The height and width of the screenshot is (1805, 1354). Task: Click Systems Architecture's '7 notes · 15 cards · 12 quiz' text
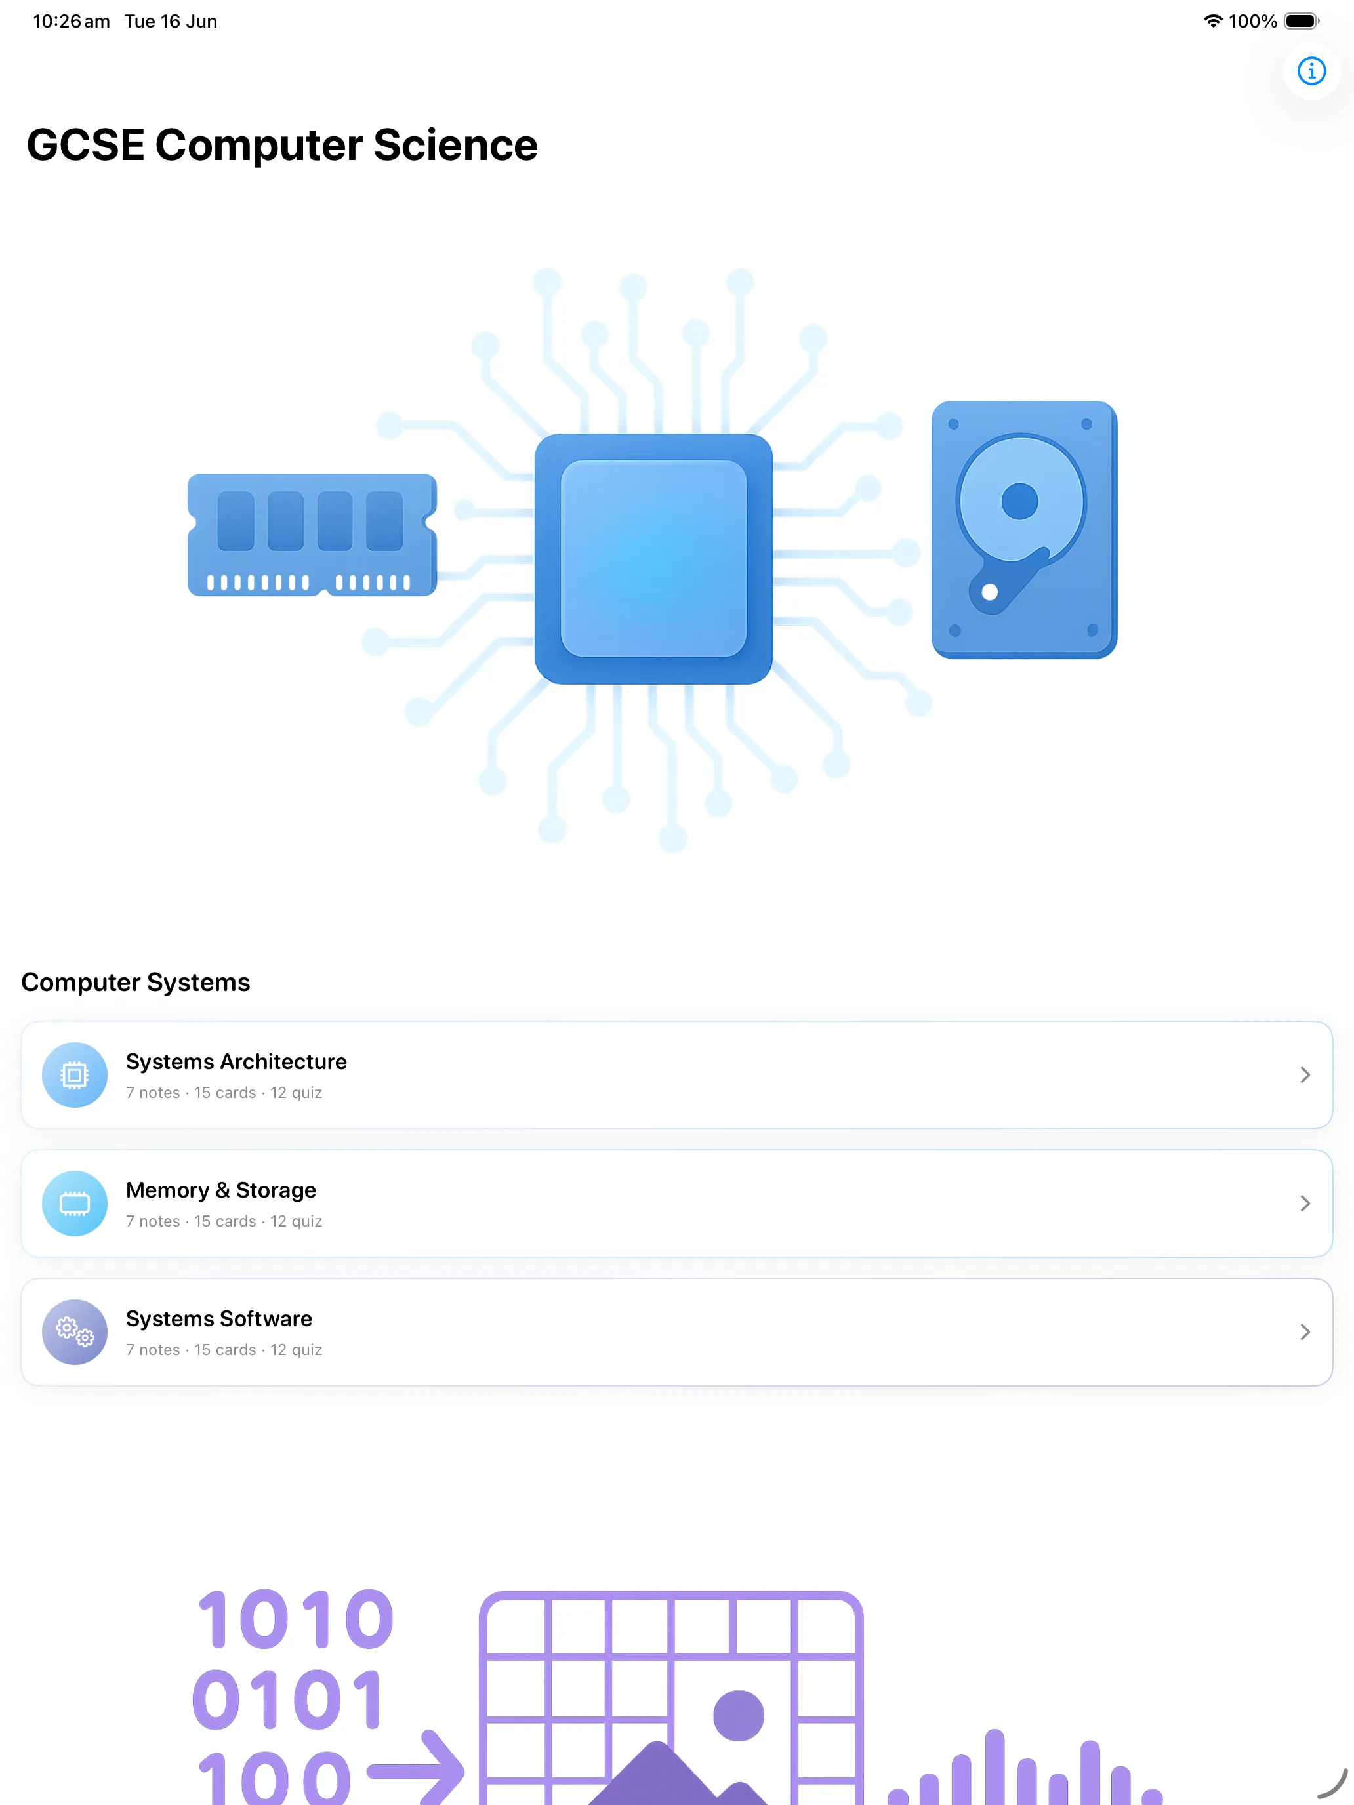224,1093
